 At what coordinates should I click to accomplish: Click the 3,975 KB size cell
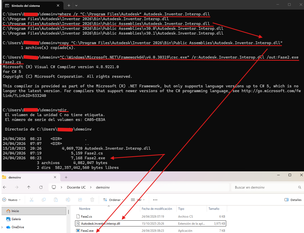(219, 224)
